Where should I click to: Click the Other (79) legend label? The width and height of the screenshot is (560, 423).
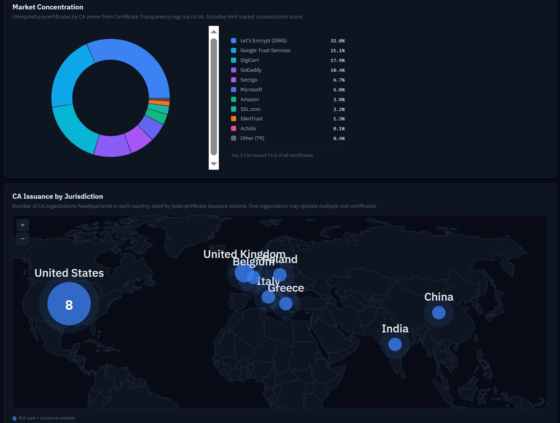(x=252, y=138)
